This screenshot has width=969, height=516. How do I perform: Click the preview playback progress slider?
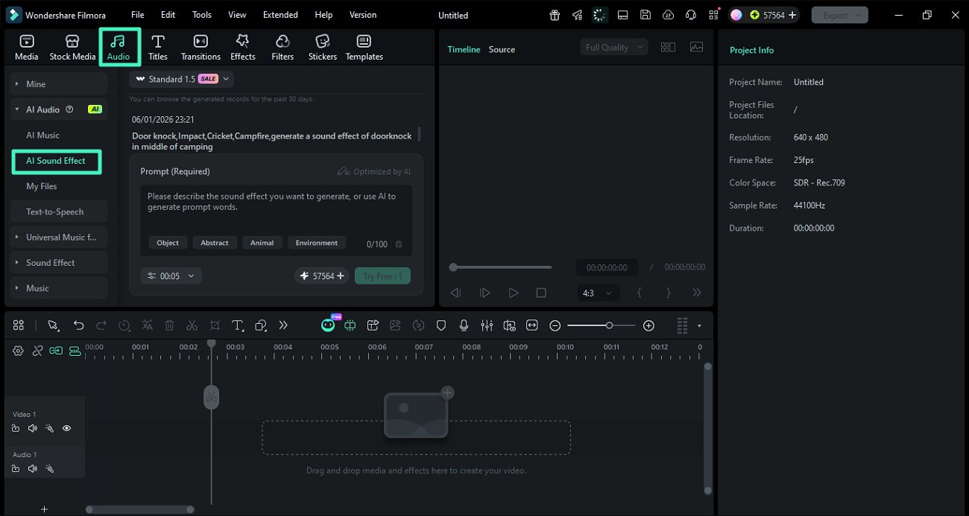(501, 267)
